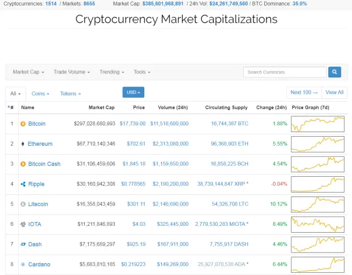Click Dash price $925.19

(136, 245)
